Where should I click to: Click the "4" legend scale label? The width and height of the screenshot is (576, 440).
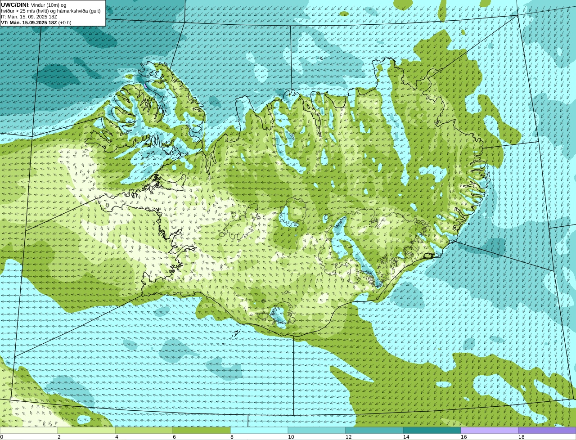pos(117,437)
